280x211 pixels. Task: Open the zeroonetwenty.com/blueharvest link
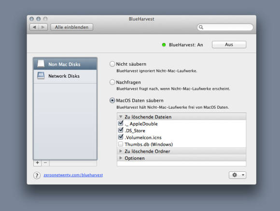click(73, 175)
